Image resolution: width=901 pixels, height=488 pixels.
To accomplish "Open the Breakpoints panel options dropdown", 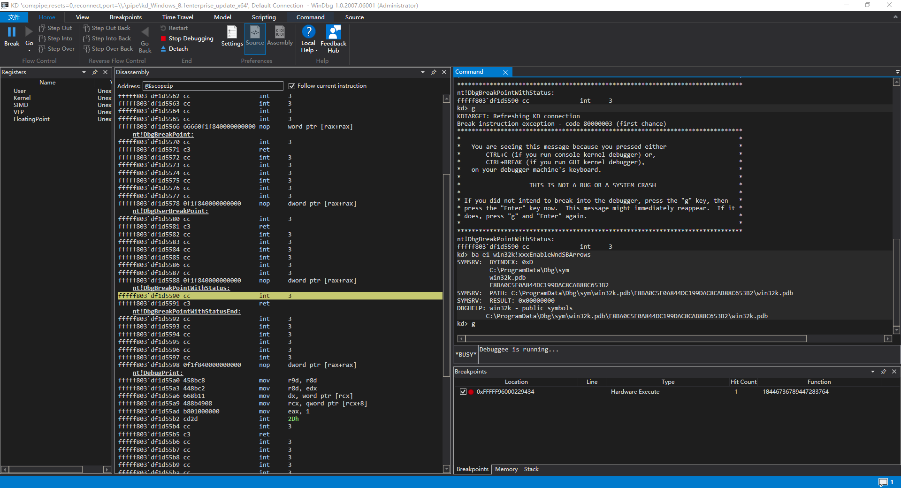I will (873, 372).
